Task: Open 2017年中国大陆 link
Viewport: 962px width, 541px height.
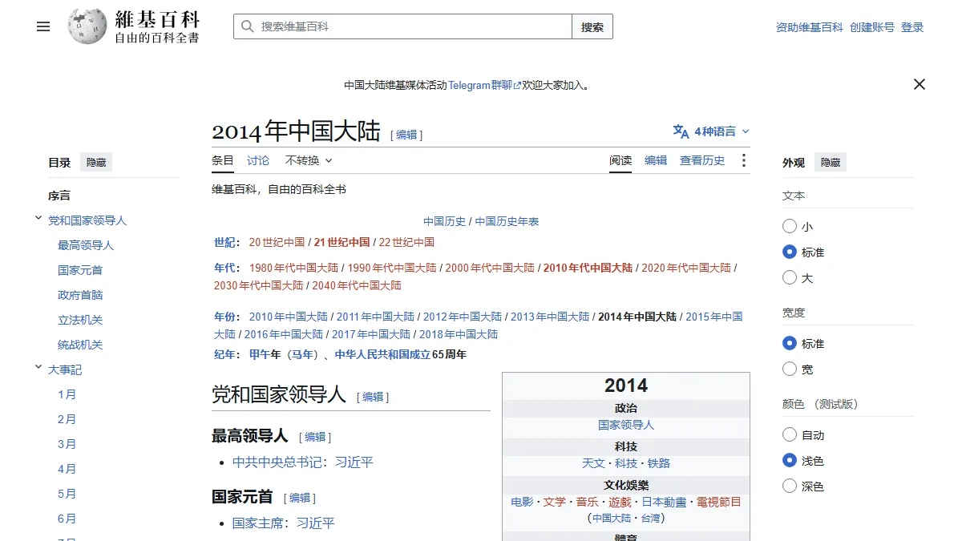Action: [x=371, y=334]
